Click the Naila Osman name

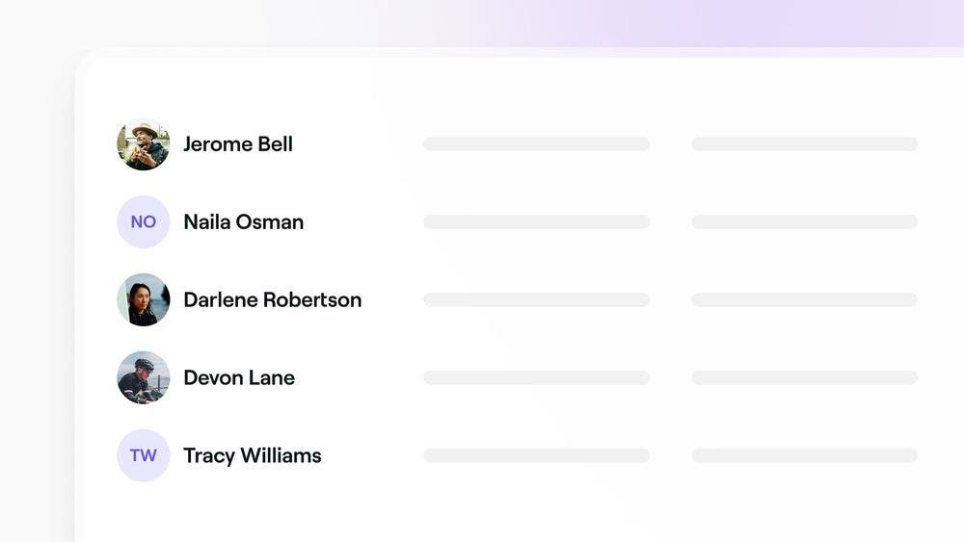(x=243, y=222)
